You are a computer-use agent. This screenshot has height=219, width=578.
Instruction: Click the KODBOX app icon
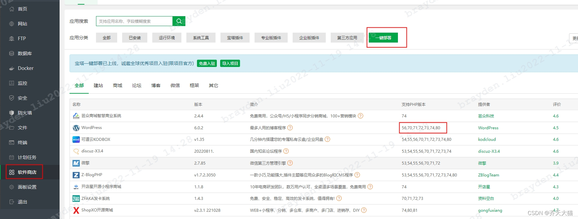pos(76,140)
